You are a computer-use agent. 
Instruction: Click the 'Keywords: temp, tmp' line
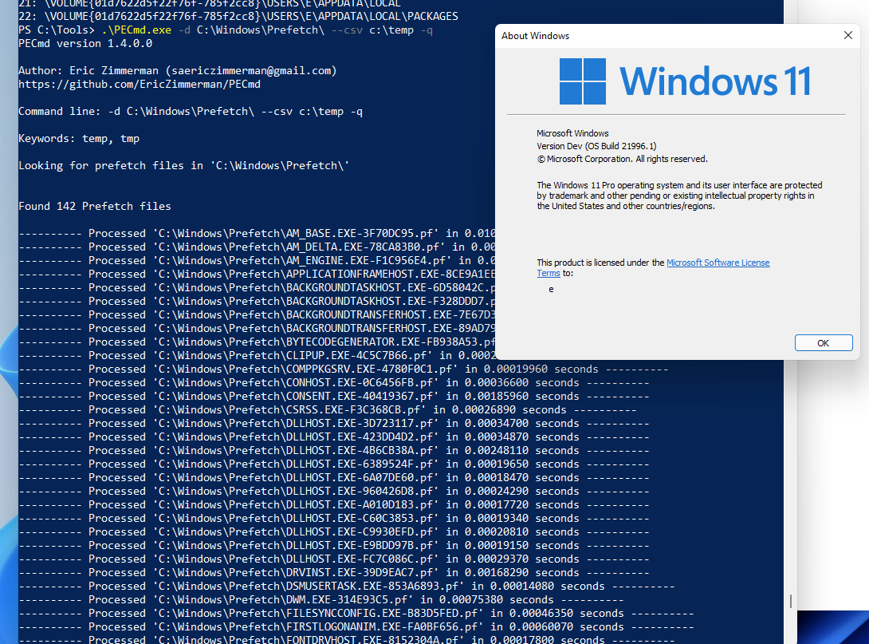click(79, 139)
